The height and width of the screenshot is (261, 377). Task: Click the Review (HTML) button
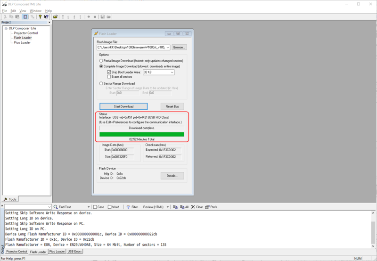(153, 207)
